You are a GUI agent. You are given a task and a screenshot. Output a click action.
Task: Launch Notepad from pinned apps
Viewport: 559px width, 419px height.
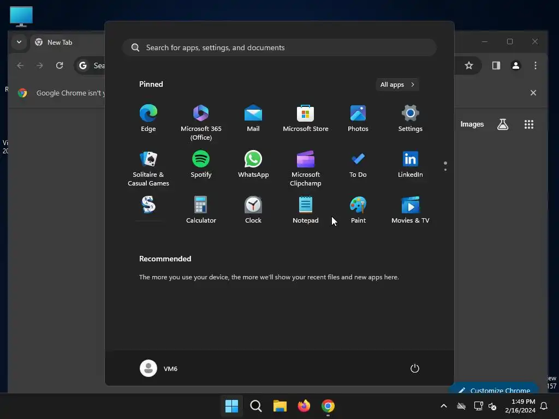coord(306,210)
